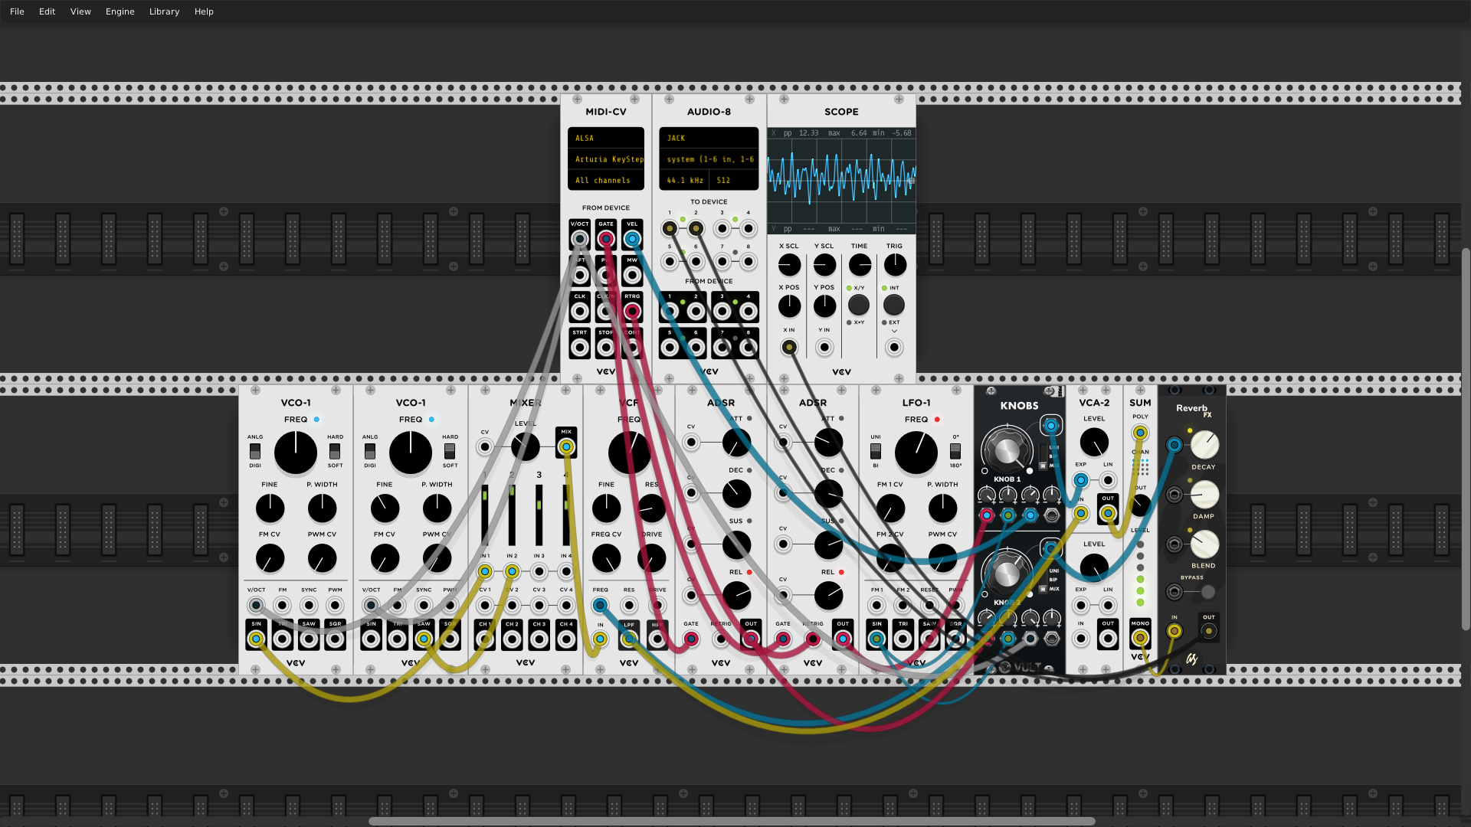Flip the UNI/BI switch on LFO-1
Viewport: 1471px width, 827px height.
(x=876, y=451)
